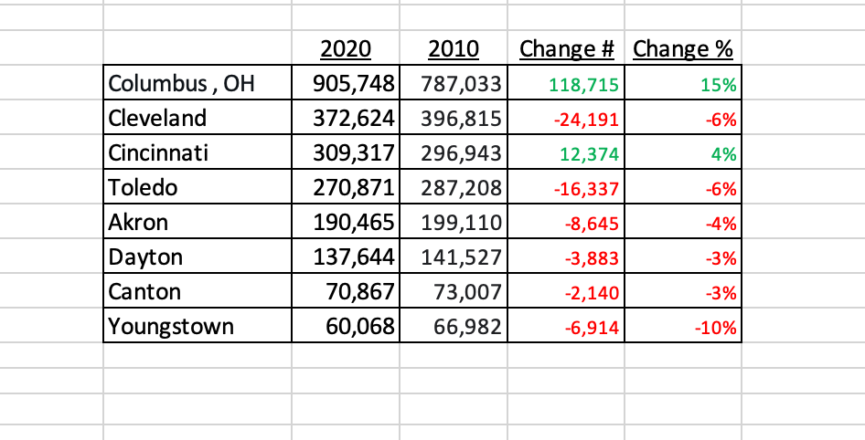Select Youngstown's -10% change cell

click(684, 326)
